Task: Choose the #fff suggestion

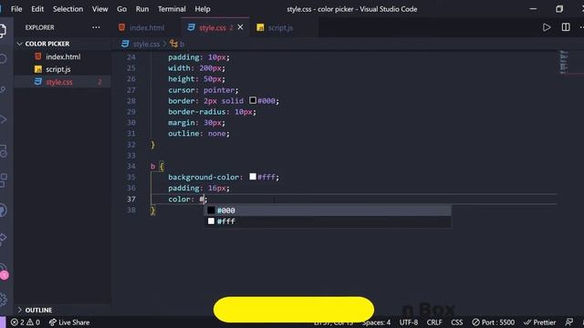Action: coord(328,221)
